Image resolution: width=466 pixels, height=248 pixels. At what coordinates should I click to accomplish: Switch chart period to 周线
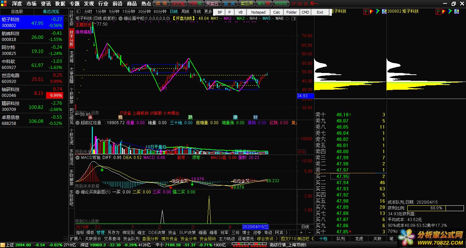tap(185, 11)
